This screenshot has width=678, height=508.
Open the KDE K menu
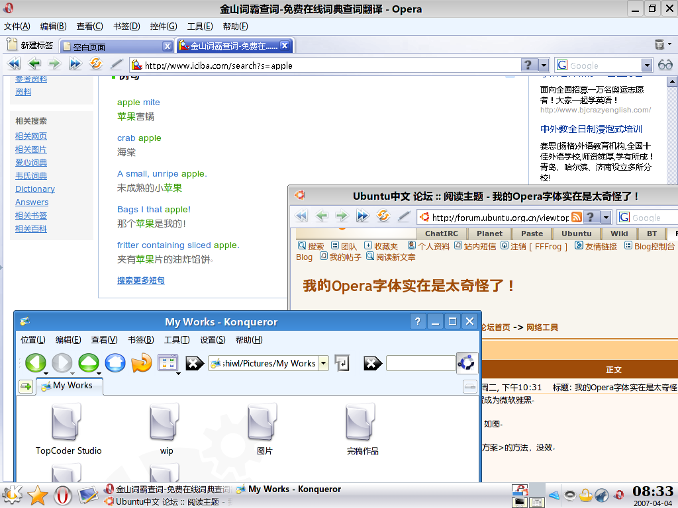click(x=12, y=495)
